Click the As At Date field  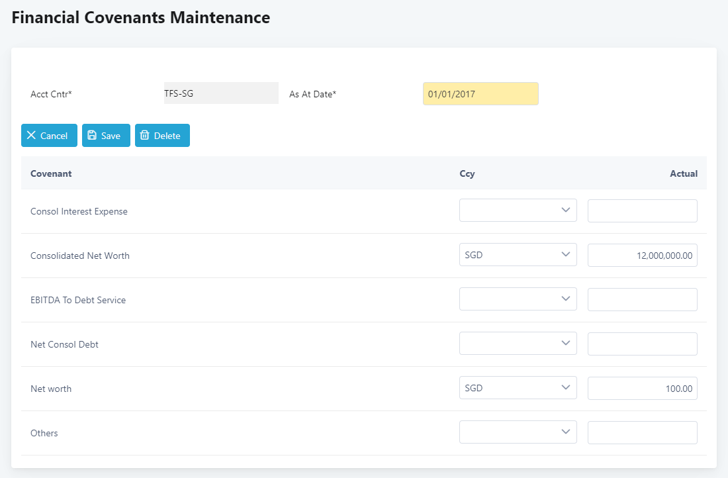pos(480,94)
